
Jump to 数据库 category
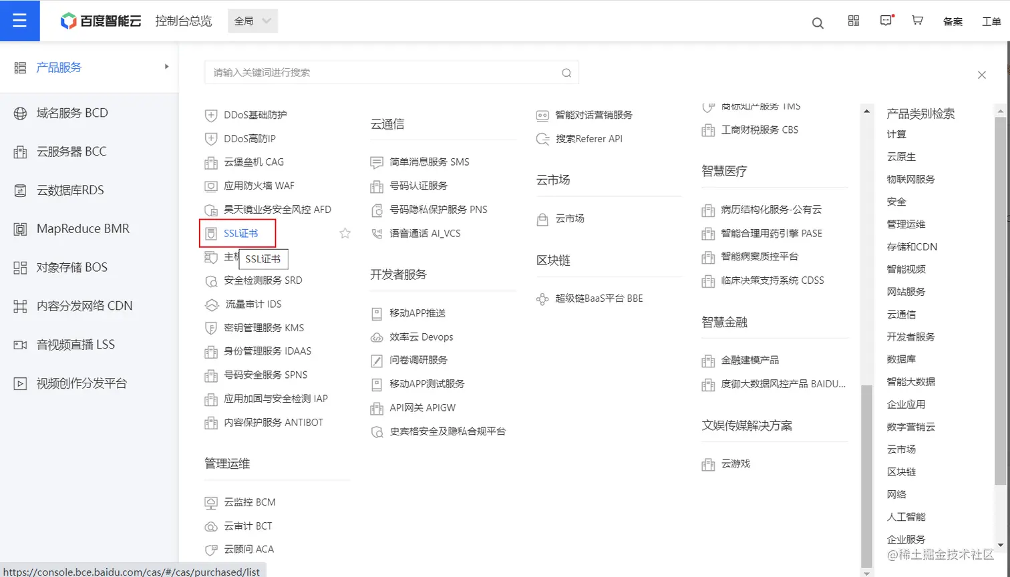(x=901, y=359)
